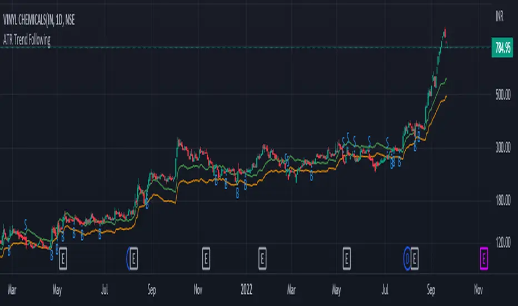
Task: Click the S sell signal near April 2021
Action: [26, 224]
